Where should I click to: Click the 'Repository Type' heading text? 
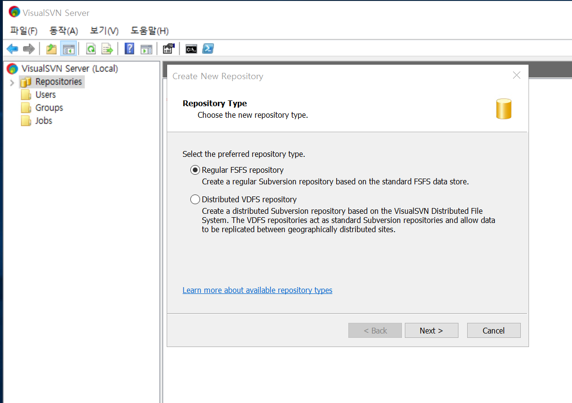[x=214, y=103]
